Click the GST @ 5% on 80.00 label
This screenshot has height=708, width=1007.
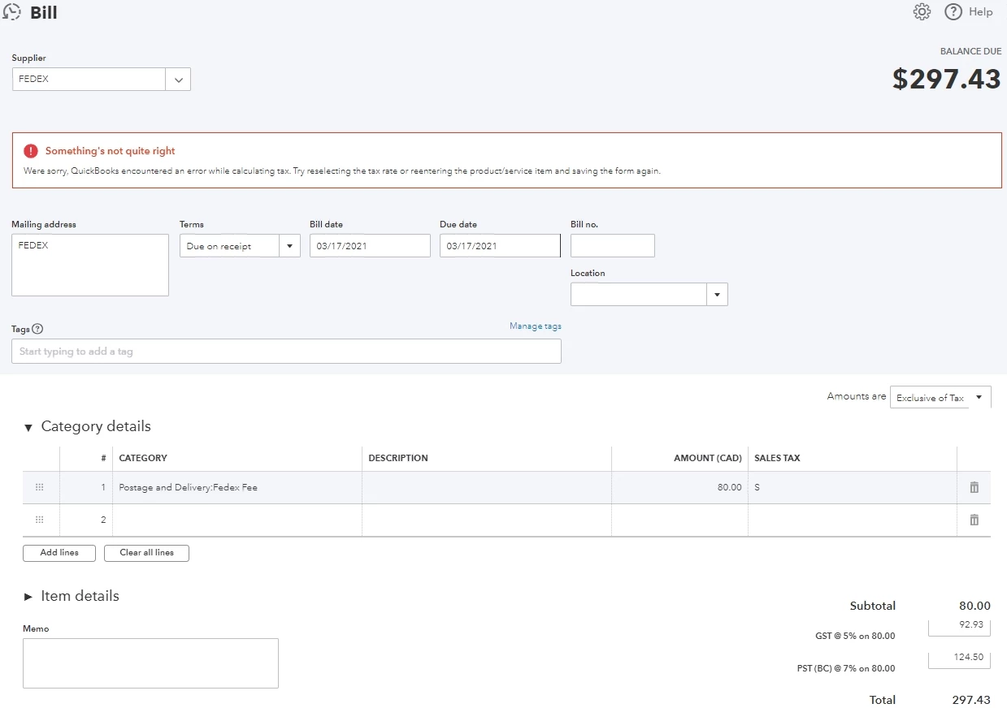(855, 637)
